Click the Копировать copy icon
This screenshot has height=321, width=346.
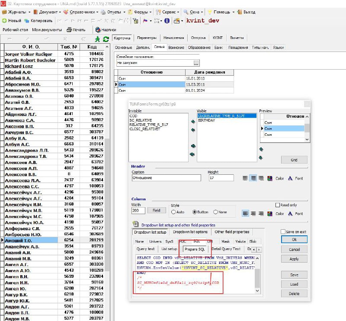click(27, 21)
